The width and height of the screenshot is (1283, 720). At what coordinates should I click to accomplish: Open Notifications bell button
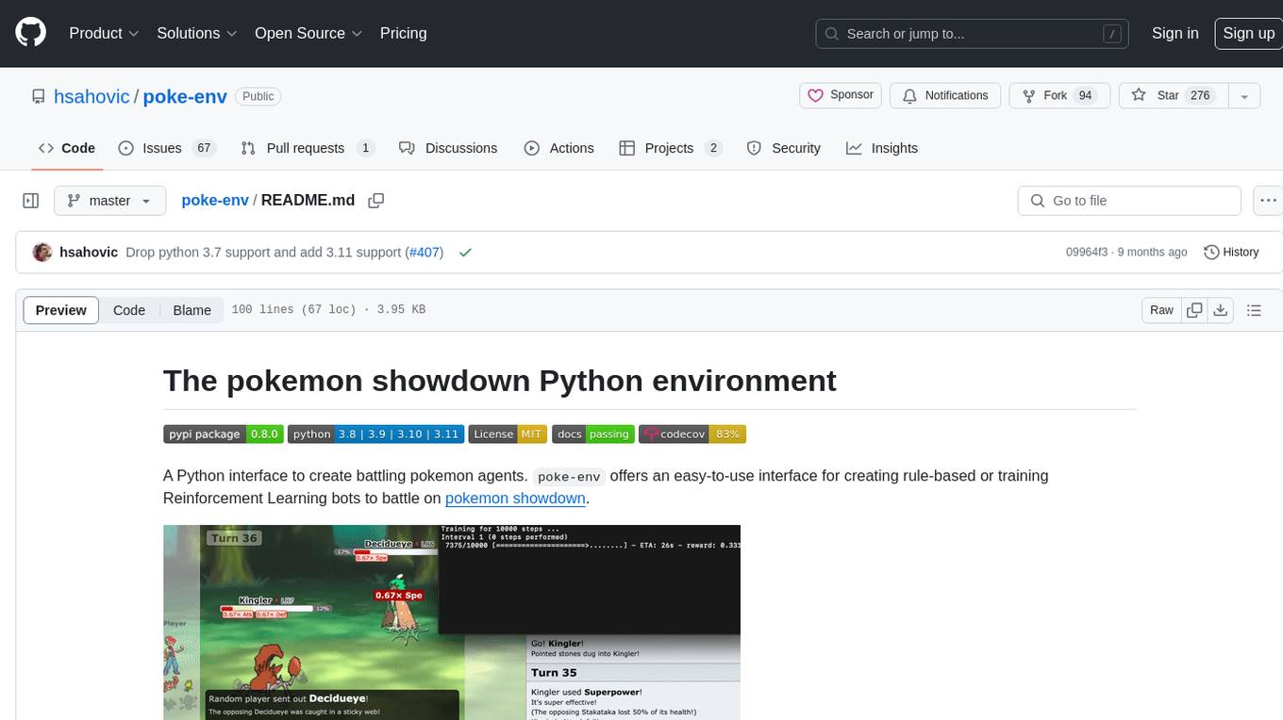pyautogui.click(x=945, y=95)
